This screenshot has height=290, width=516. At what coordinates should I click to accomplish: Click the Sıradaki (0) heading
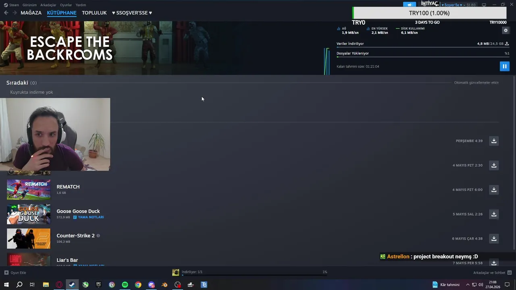coord(21,83)
